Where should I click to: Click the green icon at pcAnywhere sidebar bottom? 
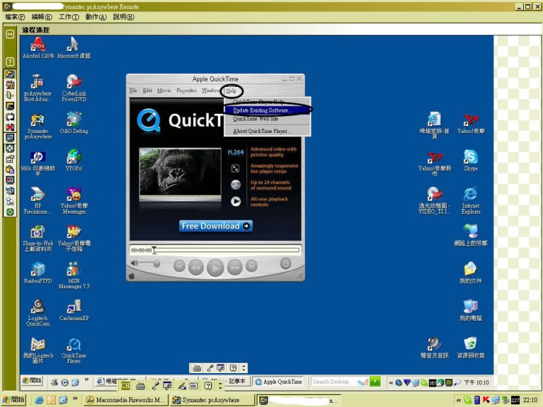[x=10, y=212]
